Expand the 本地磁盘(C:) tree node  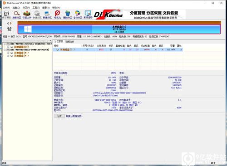pos(8,47)
